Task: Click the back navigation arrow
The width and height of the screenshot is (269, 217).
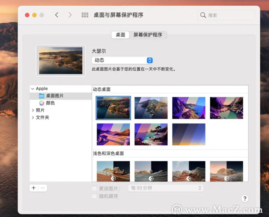Action: (x=57, y=15)
